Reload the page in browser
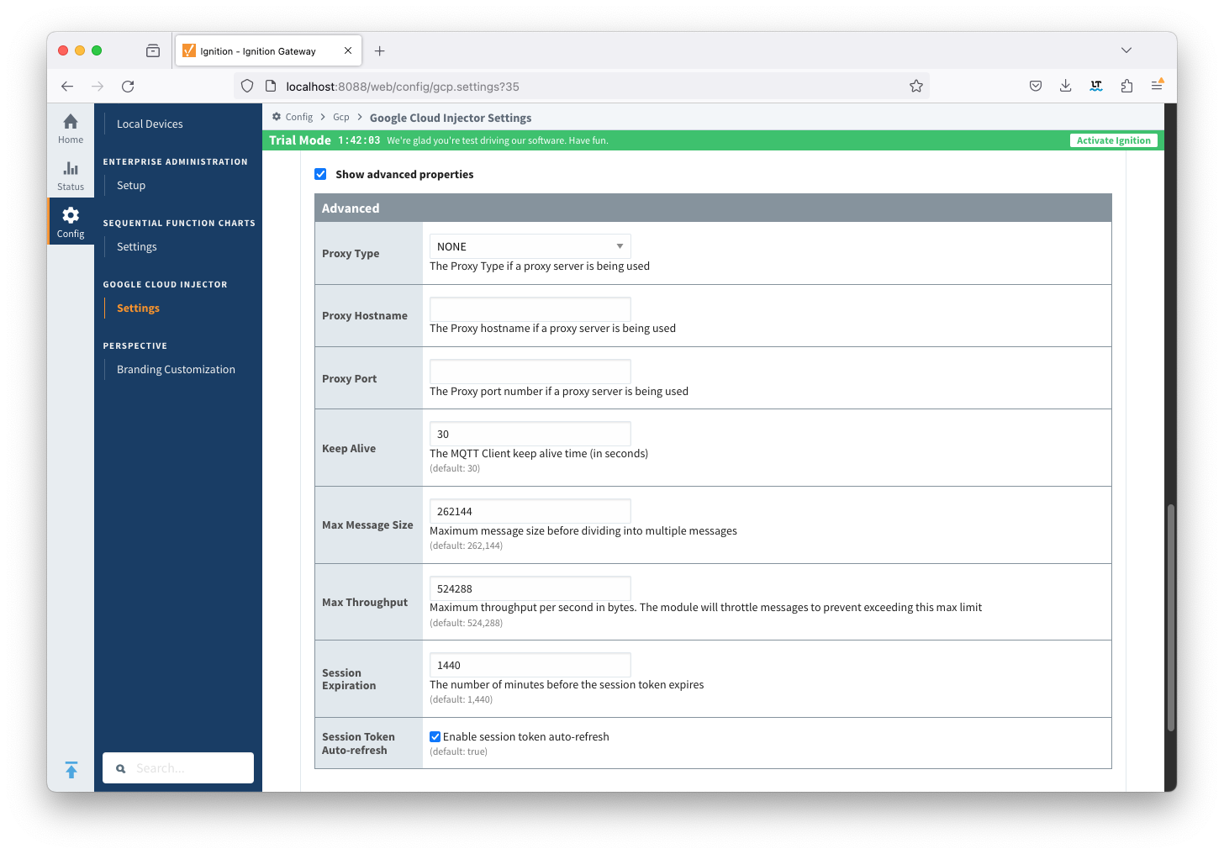The image size is (1224, 854). tap(128, 86)
